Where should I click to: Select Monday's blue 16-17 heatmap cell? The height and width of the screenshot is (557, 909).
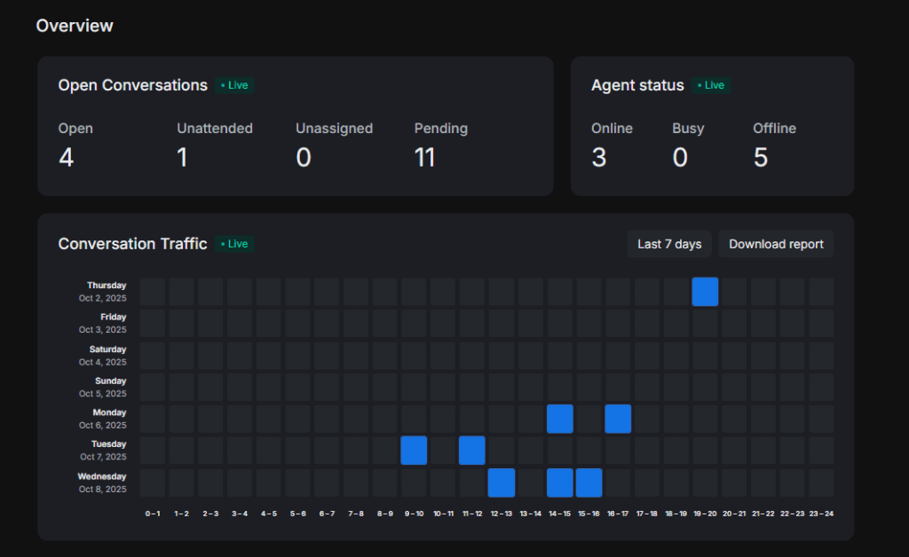pyautogui.click(x=618, y=419)
